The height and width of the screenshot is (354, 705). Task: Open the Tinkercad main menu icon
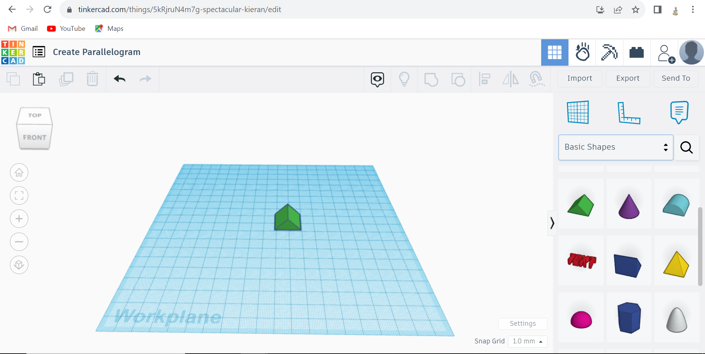click(39, 52)
